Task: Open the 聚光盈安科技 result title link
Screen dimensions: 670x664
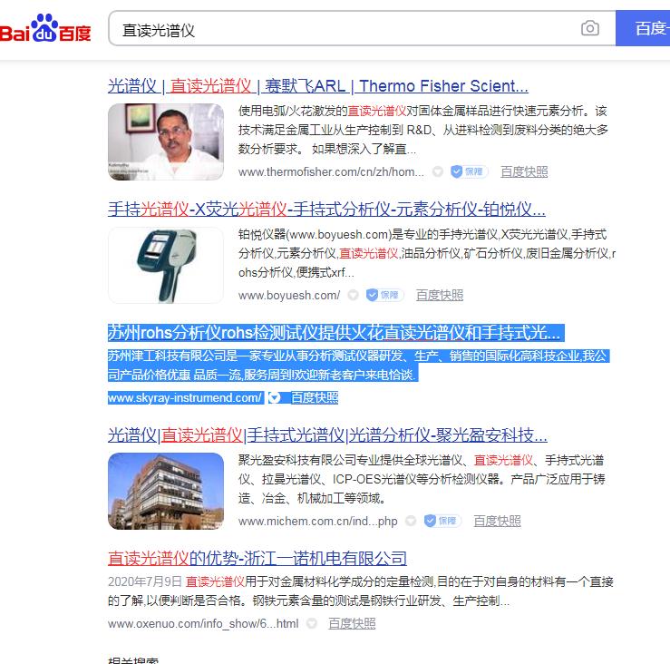Action: tap(327, 435)
